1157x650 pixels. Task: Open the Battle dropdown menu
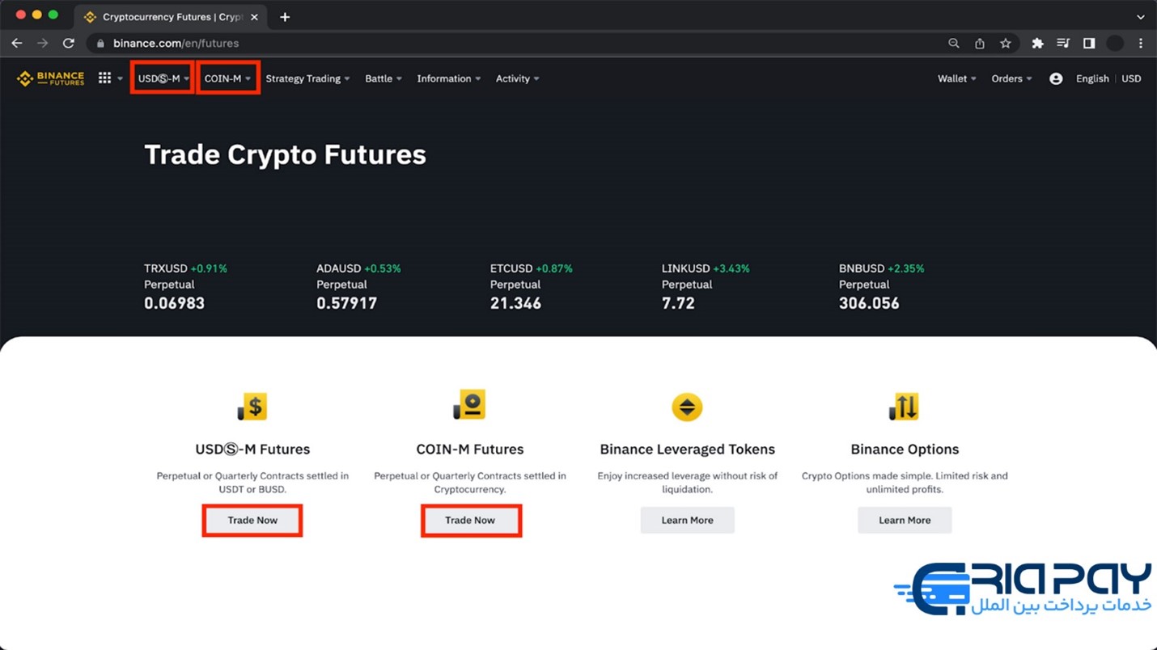pos(383,78)
